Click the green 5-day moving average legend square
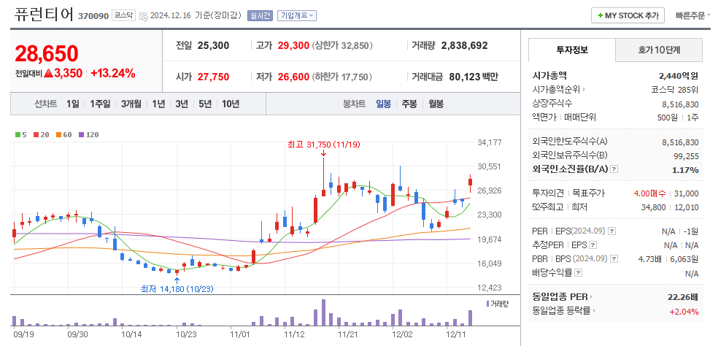 [x=18, y=135]
